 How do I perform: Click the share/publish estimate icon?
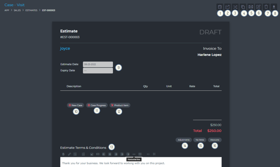[x=227, y=7]
